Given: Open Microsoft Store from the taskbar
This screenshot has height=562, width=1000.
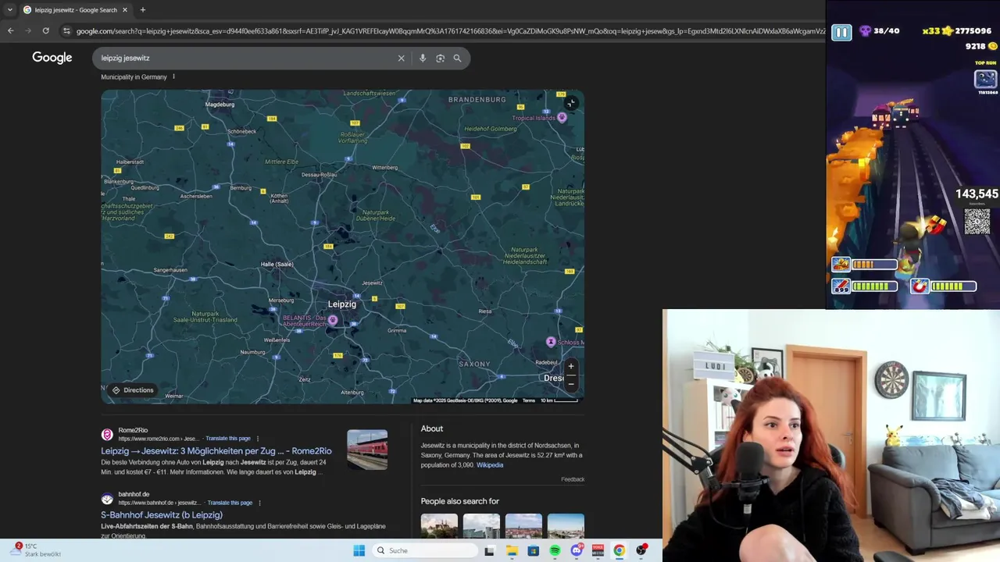Looking at the screenshot, I should (534, 550).
